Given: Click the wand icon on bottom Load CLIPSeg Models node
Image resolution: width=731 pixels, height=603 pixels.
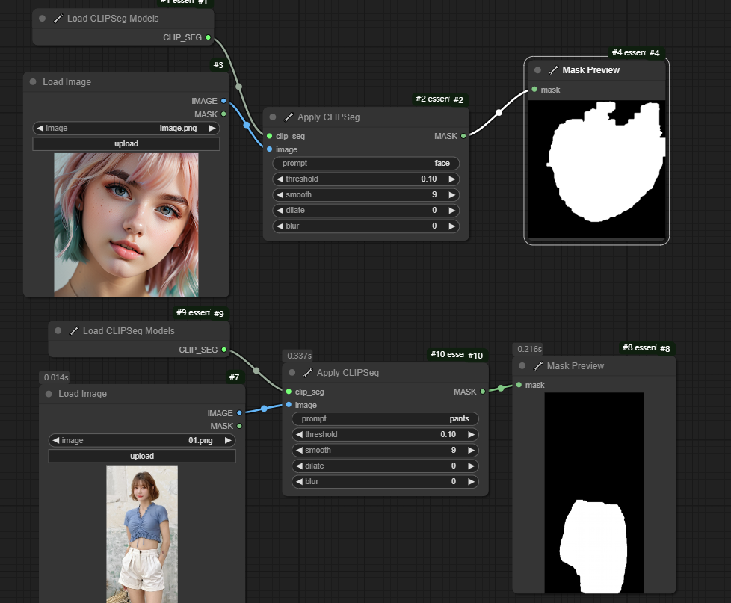Looking at the screenshot, I should tap(74, 331).
